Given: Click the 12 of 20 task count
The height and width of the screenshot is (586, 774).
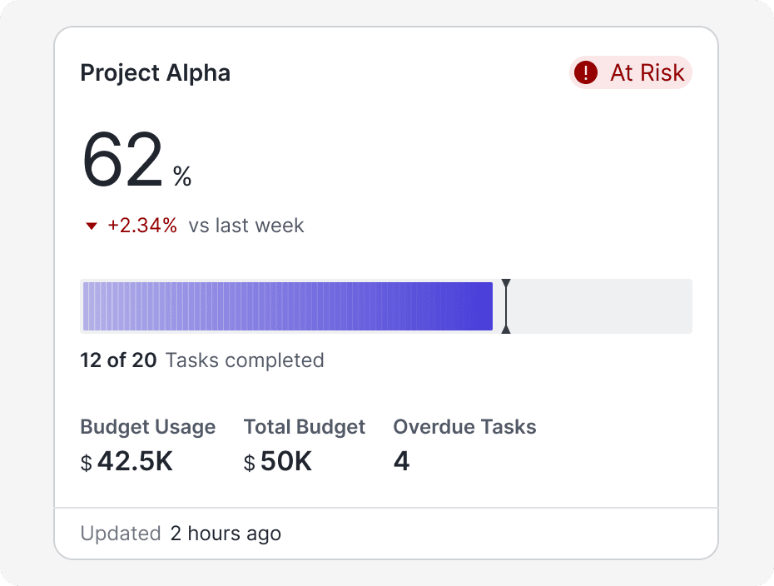Looking at the screenshot, I should tap(118, 360).
